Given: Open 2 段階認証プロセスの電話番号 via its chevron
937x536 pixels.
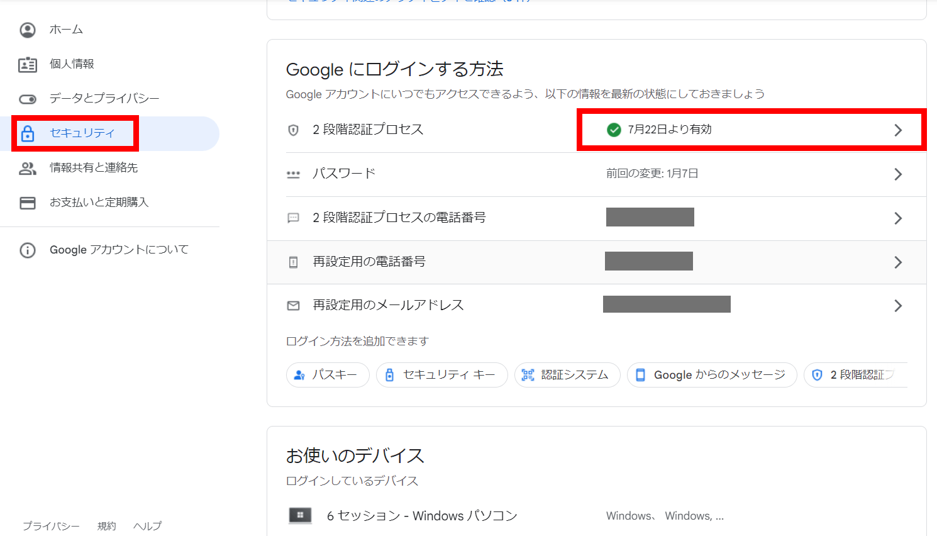Looking at the screenshot, I should click(x=898, y=218).
